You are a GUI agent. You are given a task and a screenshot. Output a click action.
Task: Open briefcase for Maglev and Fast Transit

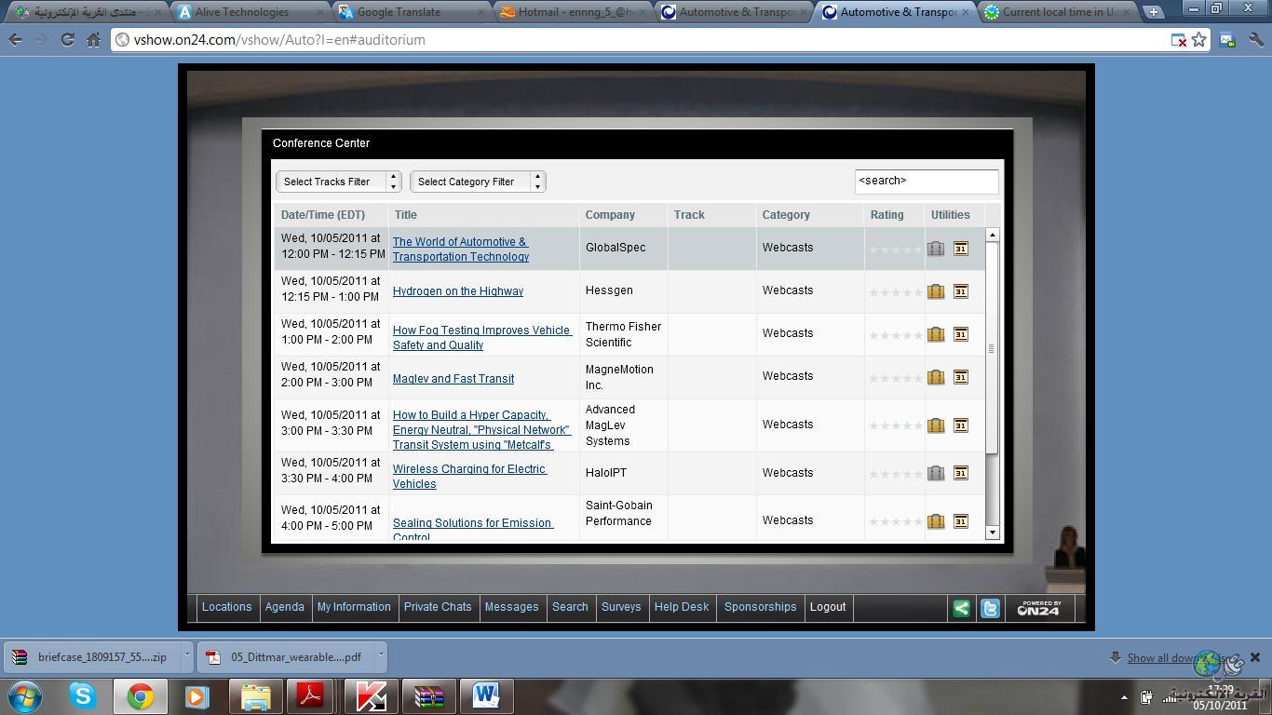(936, 377)
